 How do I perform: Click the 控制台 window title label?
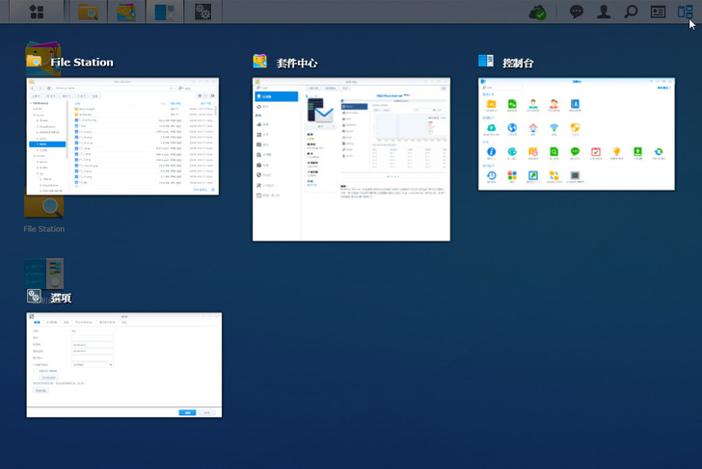tap(518, 63)
